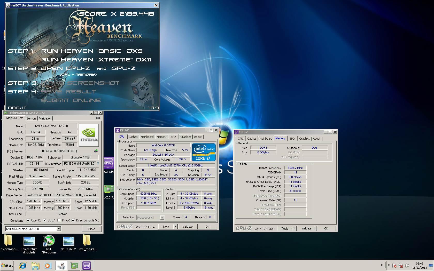Open Internet Explorer from taskbar

23,265
